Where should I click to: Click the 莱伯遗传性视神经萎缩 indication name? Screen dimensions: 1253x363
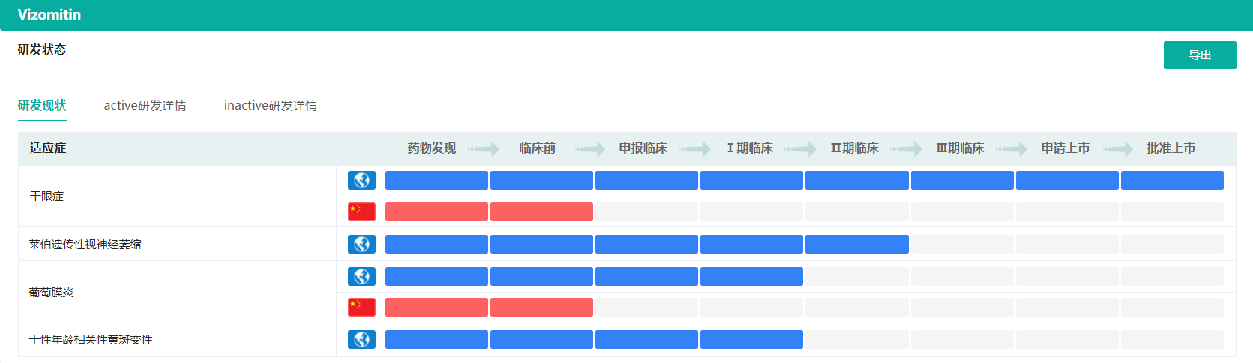[85, 244]
